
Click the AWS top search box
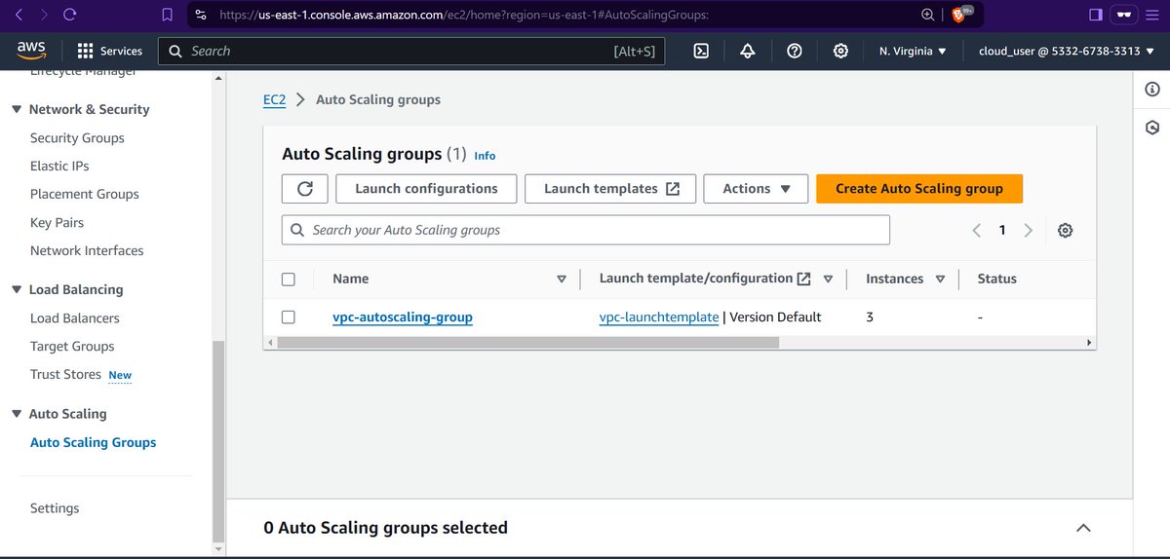tap(412, 51)
